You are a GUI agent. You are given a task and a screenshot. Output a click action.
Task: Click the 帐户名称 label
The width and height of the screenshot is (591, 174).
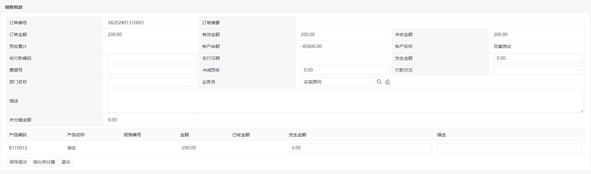(x=404, y=46)
